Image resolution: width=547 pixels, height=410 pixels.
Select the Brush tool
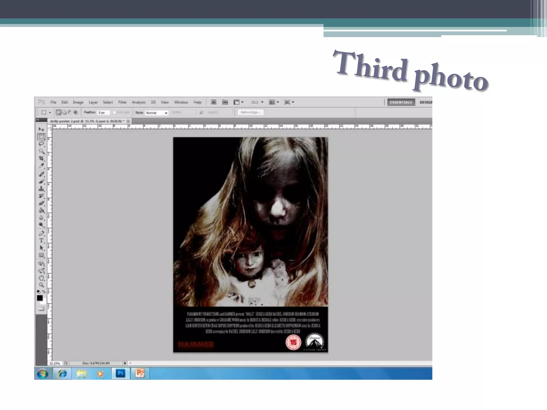[41, 182]
